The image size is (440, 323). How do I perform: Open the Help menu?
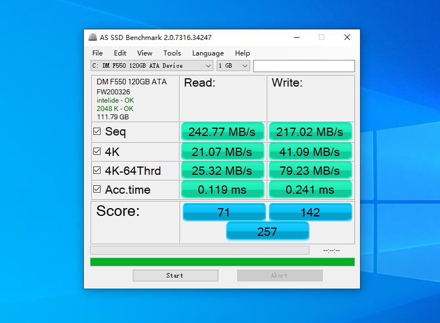(242, 53)
